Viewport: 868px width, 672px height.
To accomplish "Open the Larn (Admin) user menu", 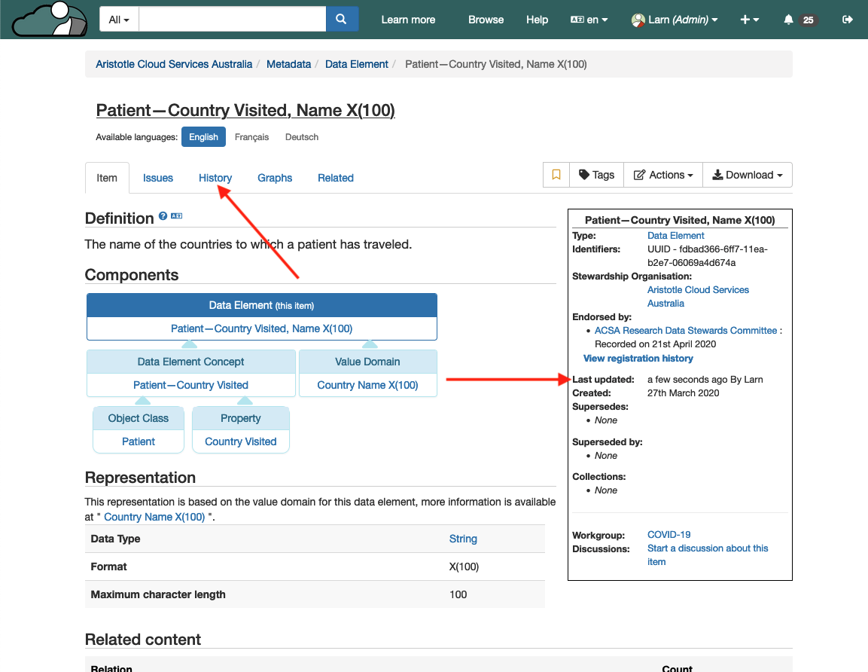I will click(675, 20).
